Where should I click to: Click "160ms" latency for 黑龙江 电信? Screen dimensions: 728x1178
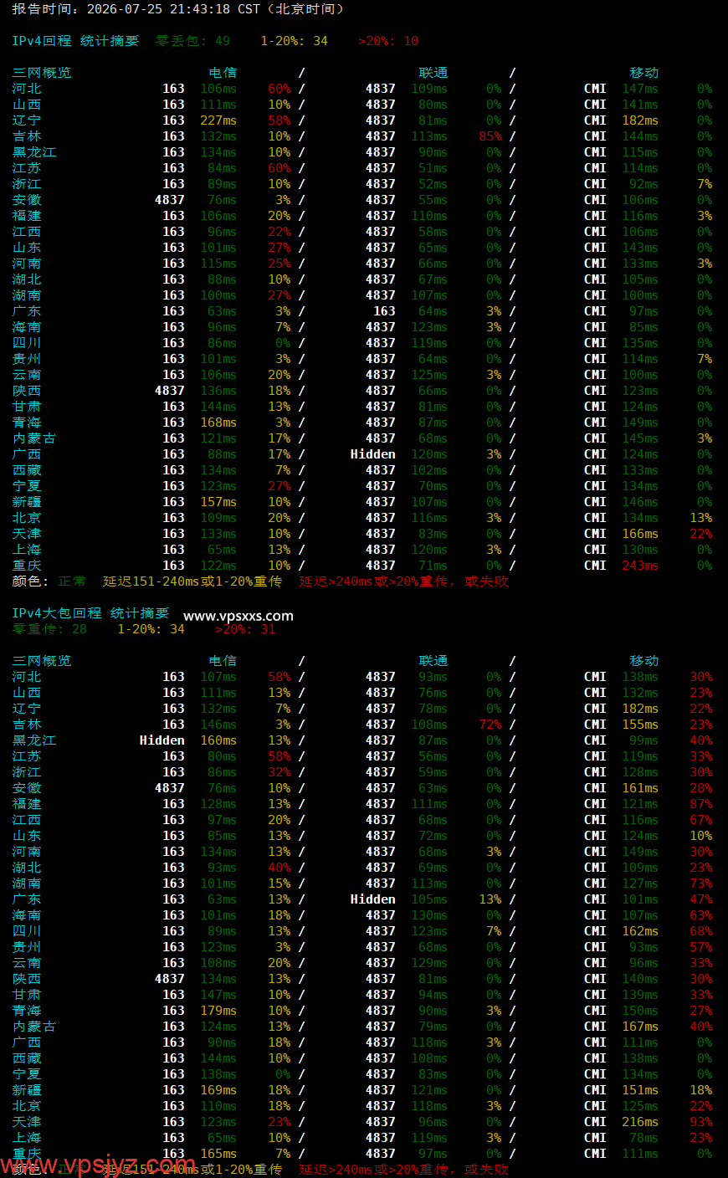point(218,740)
